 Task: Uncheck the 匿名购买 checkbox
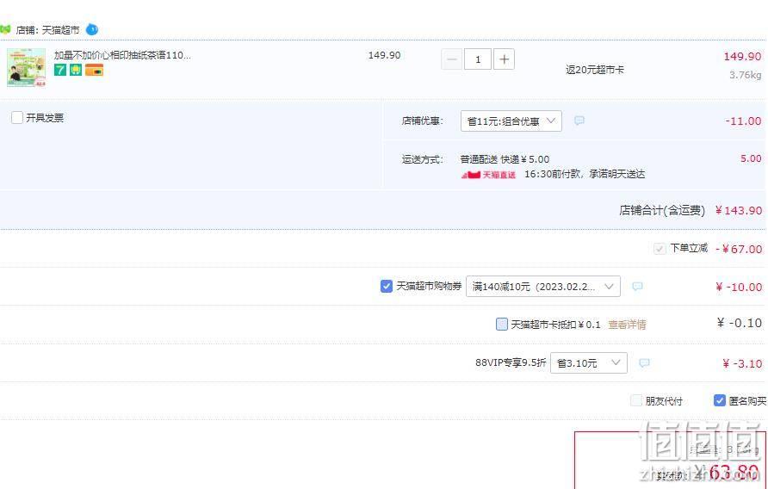click(x=719, y=400)
